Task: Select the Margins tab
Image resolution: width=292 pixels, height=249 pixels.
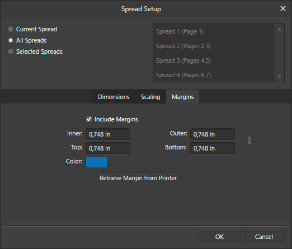Action: pos(182,97)
